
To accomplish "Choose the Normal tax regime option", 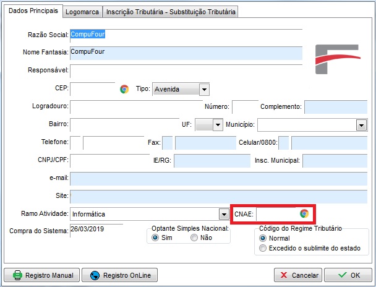I will [263, 238].
